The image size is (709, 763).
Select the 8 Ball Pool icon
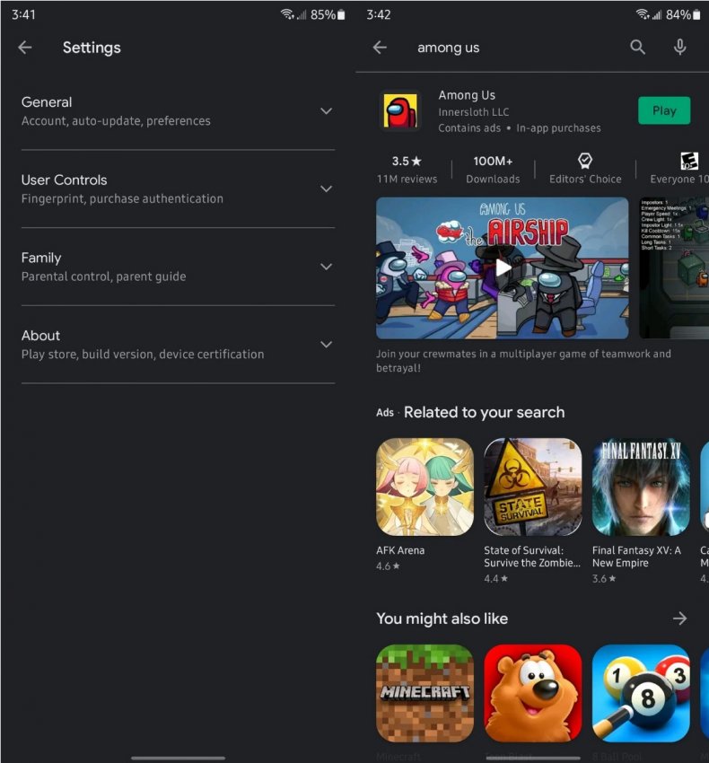[x=640, y=692]
